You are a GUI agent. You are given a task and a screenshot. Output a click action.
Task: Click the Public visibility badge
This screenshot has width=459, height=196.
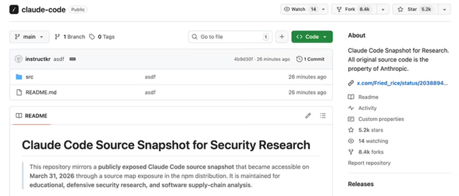point(78,10)
